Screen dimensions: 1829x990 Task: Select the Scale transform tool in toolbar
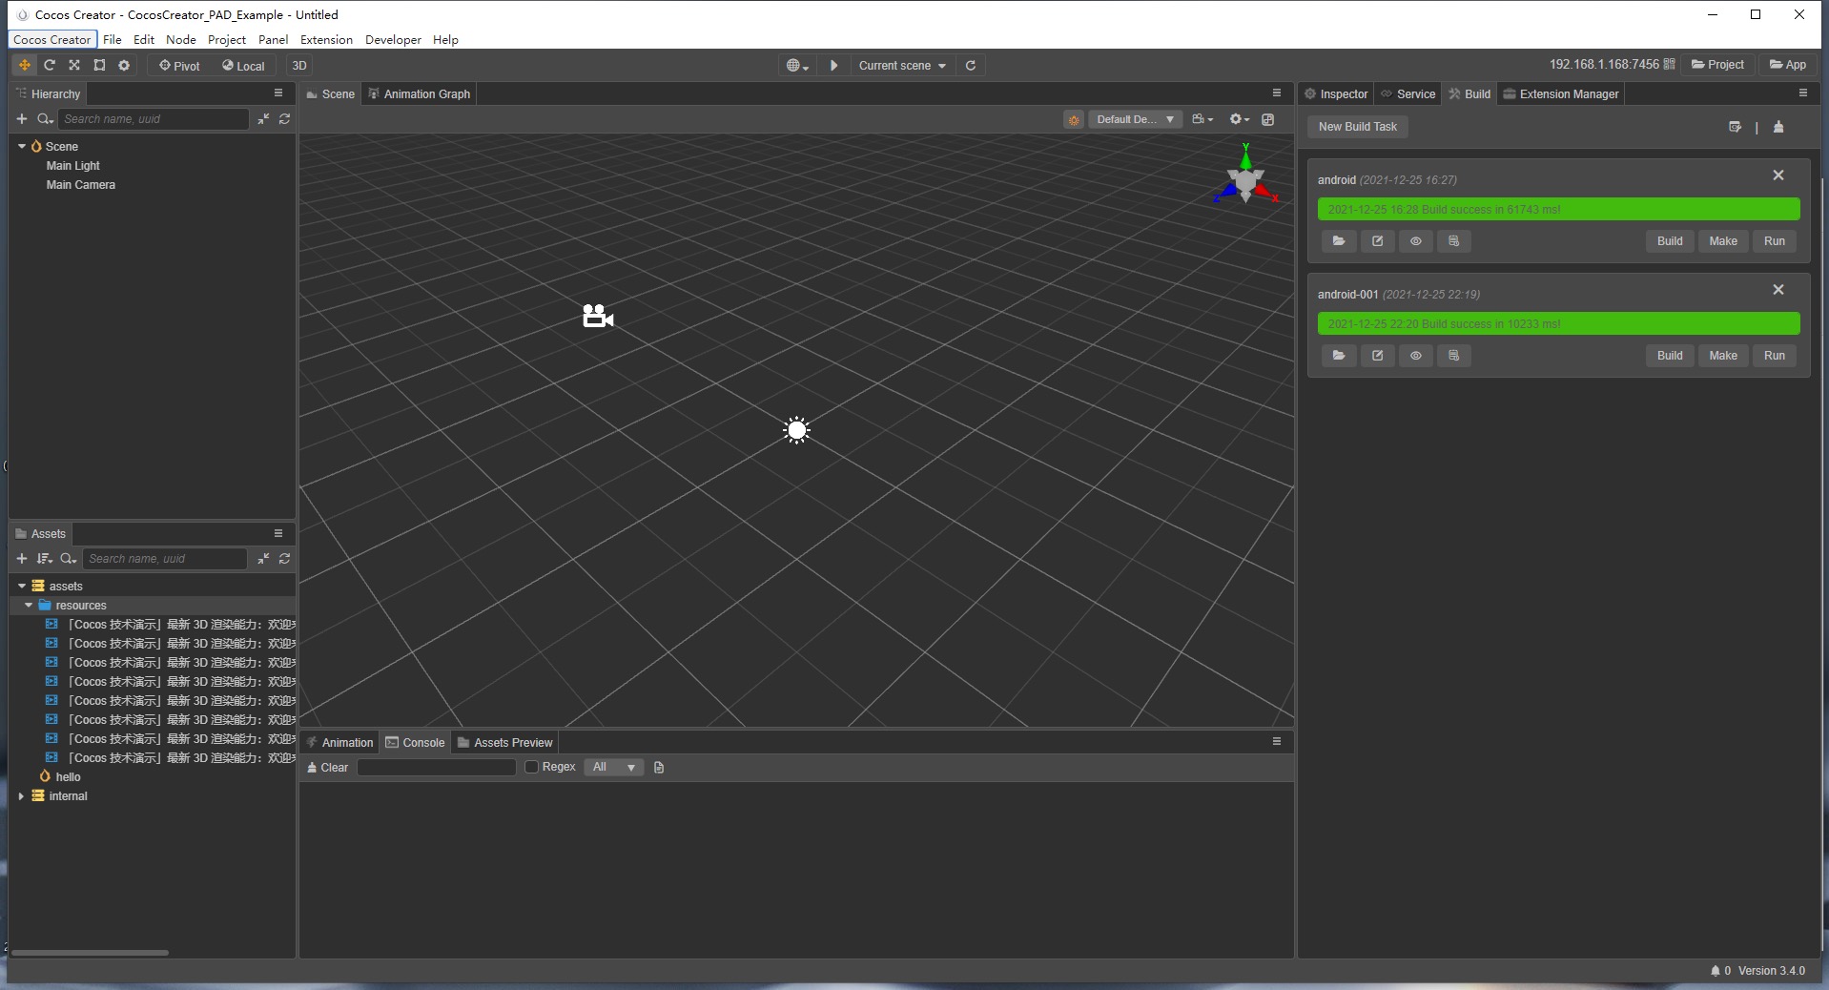[x=74, y=65]
